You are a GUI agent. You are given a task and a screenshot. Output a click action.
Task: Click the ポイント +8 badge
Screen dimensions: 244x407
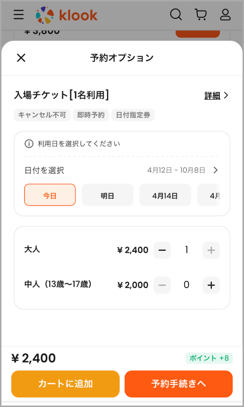(209, 358)
